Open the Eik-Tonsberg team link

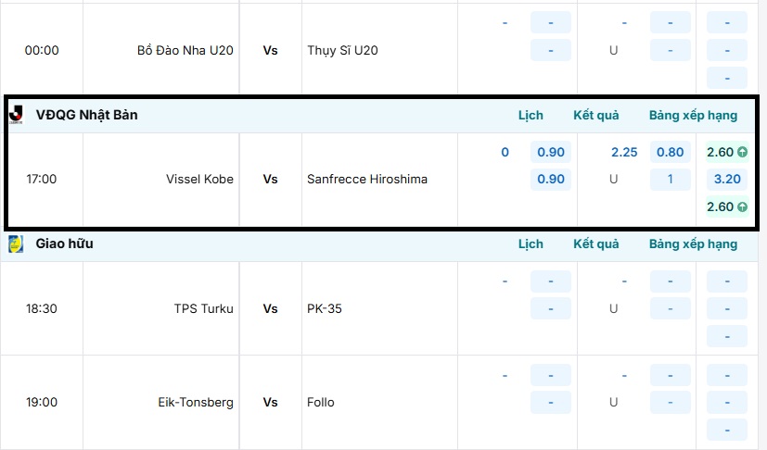click(x=196, y=403)
